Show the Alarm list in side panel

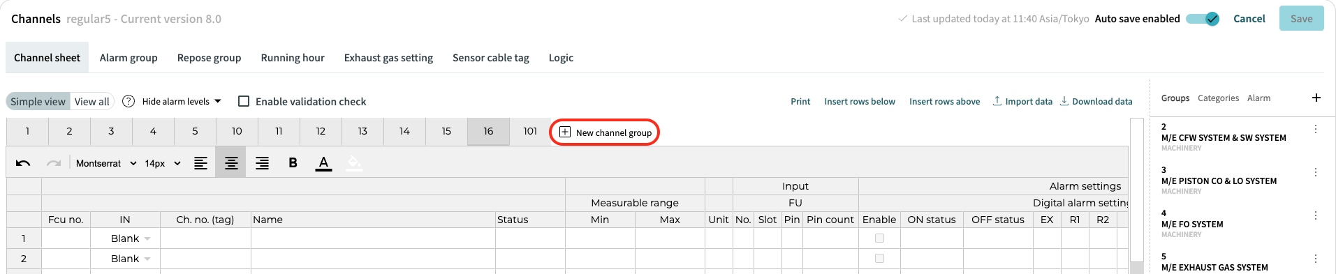click(1259, 98)
